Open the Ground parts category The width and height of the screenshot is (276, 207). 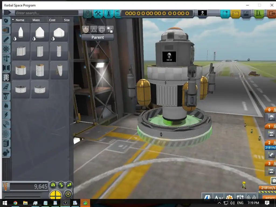click(6, 96)
